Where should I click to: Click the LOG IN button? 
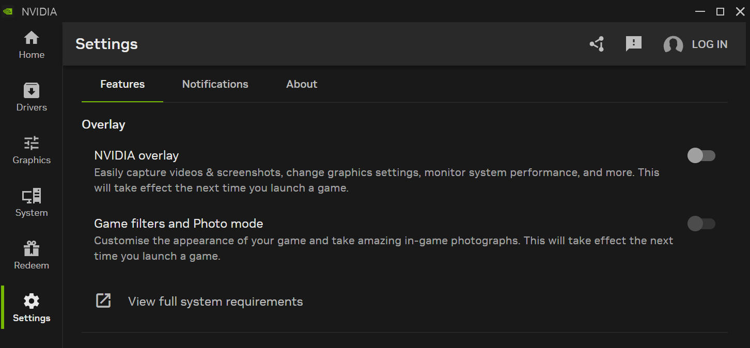coord(709,44)
